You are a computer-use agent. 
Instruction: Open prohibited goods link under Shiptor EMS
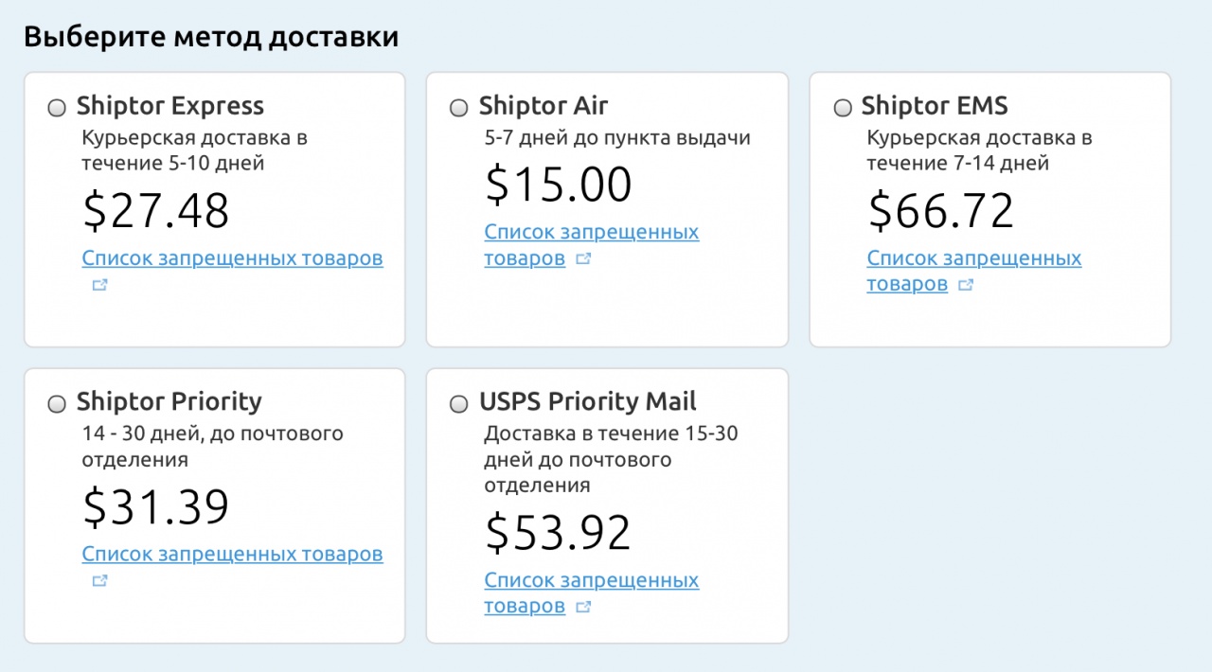tap(973, 258)
